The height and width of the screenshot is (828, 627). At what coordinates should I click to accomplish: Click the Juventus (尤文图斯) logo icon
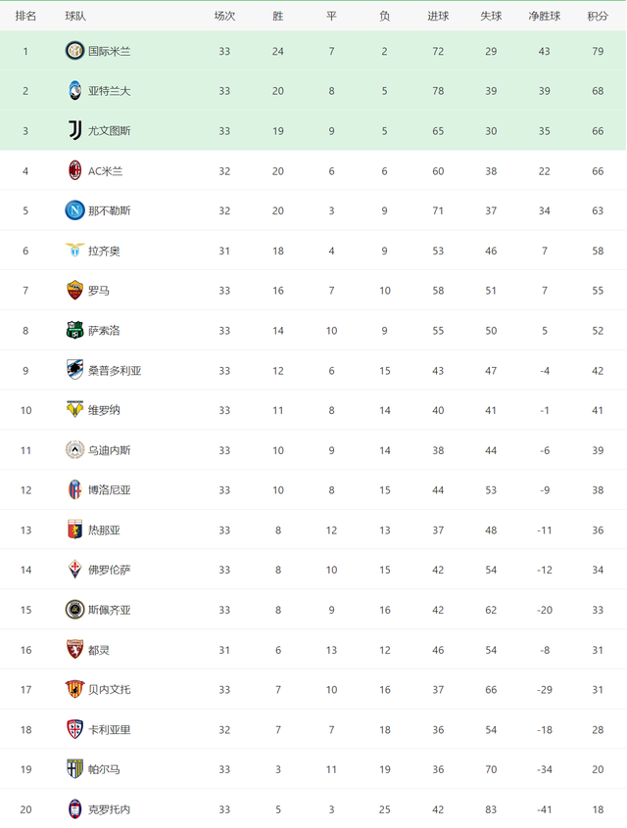[x=74, y=131]
